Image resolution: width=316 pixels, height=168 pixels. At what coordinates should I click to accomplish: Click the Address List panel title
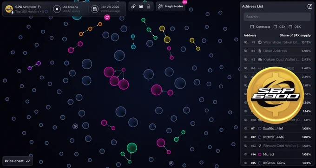[x=252, y=6]
